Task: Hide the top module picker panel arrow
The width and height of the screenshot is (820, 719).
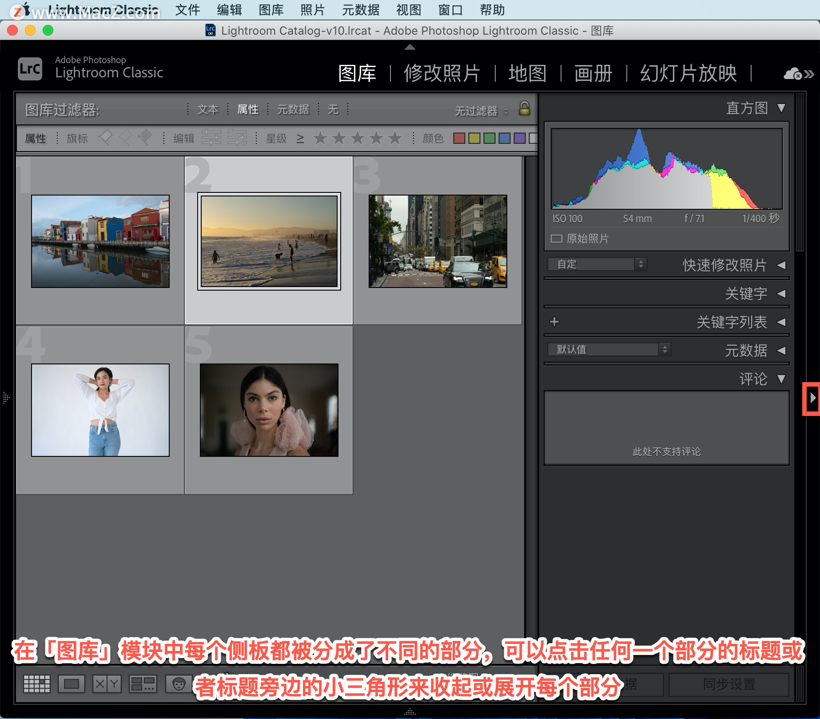Action: coord(410,47)
